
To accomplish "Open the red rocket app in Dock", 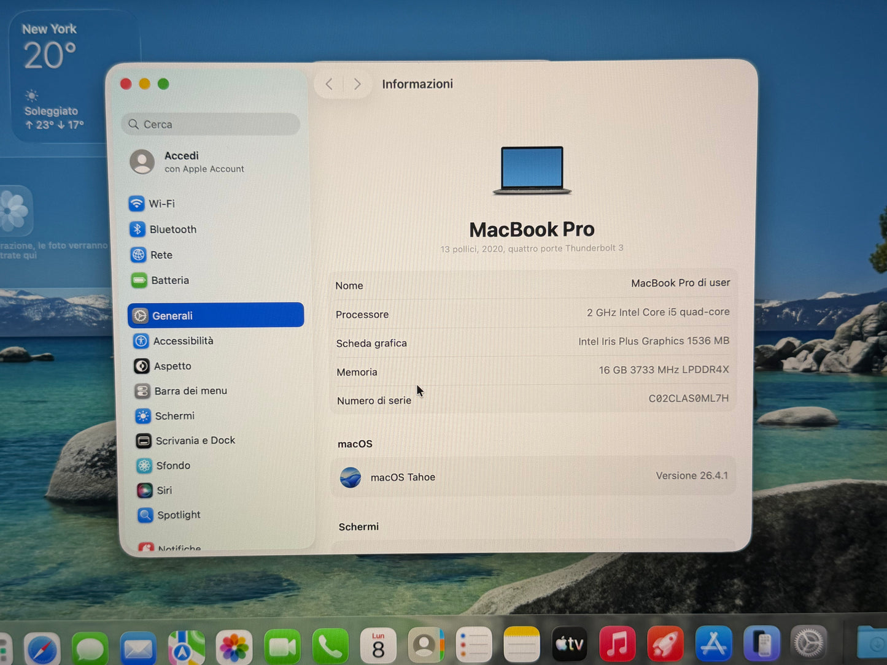I will tap(665, 644).
